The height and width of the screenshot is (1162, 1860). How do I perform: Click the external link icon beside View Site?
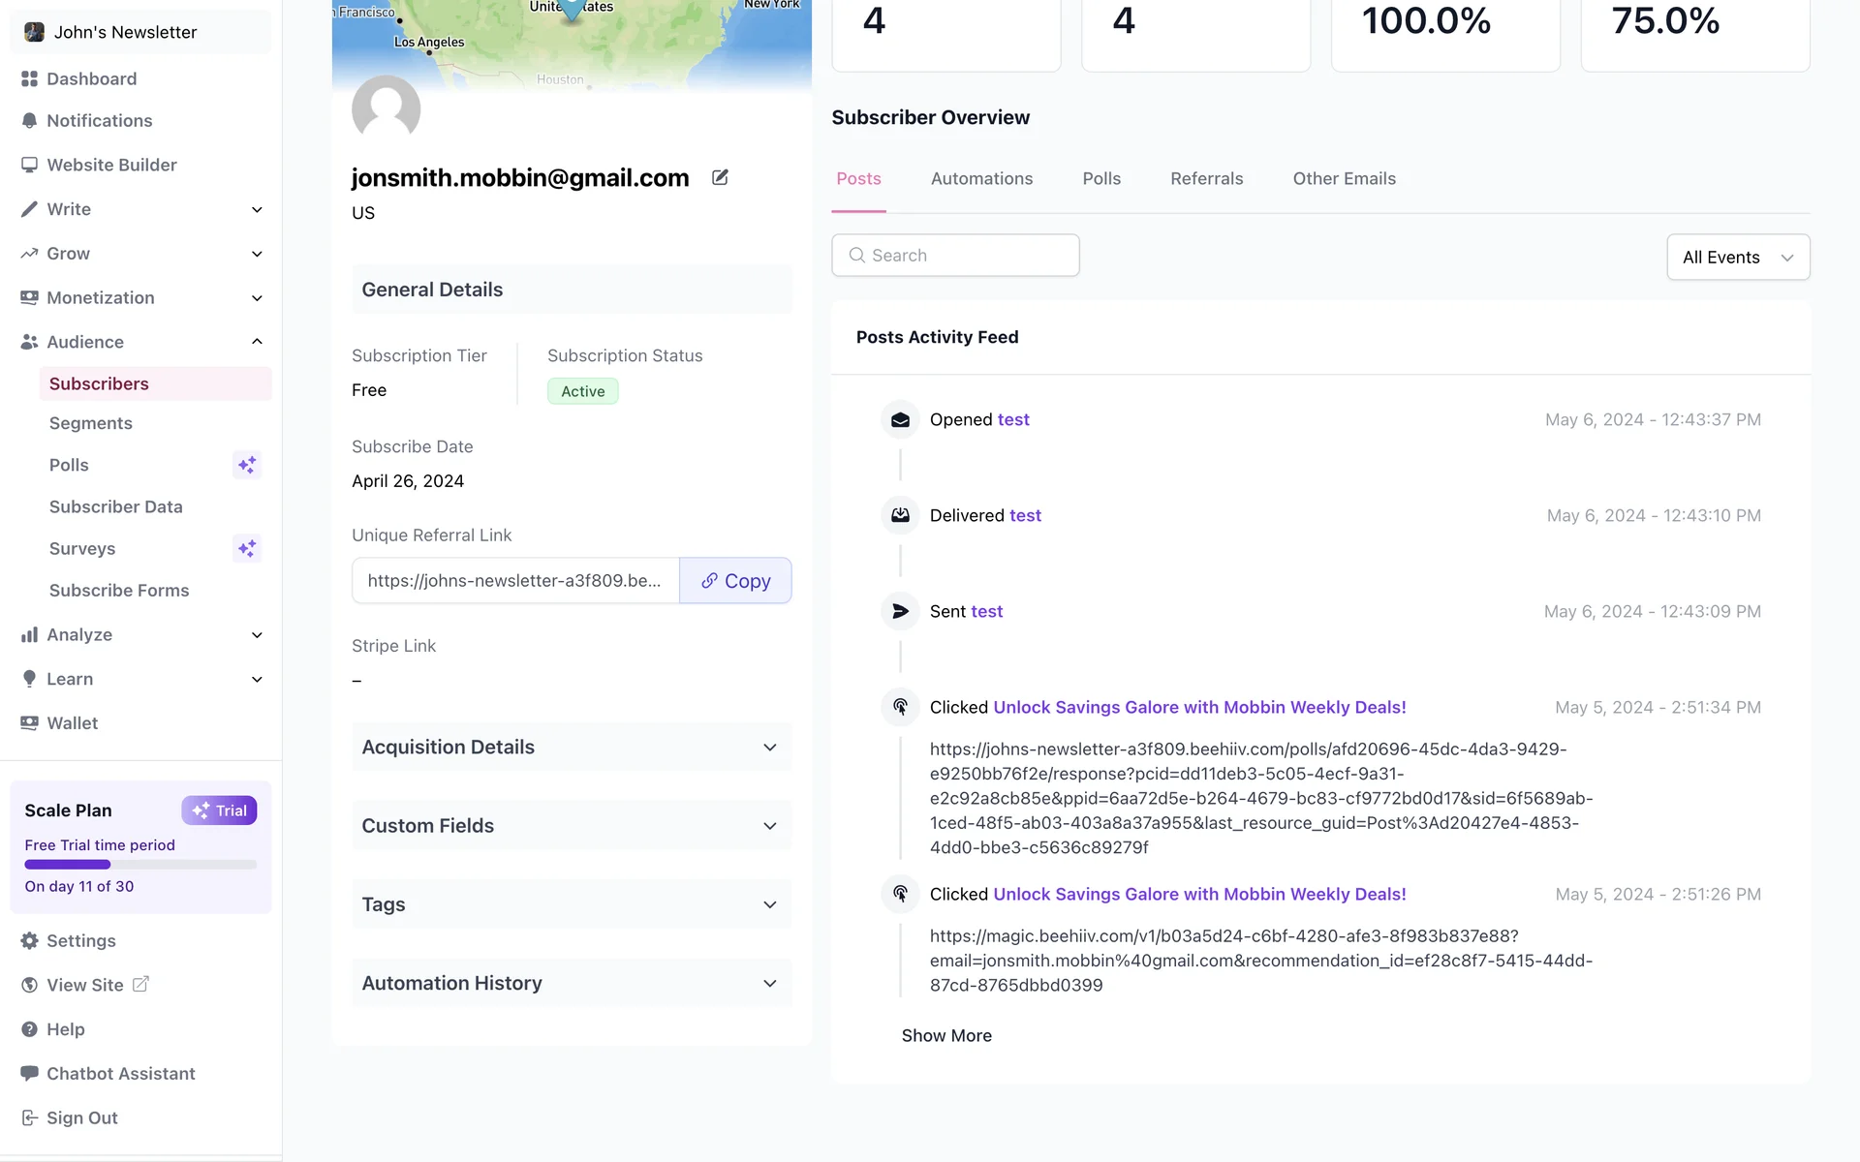140,984
